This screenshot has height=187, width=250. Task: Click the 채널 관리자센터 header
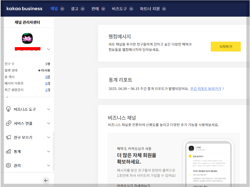27,22
